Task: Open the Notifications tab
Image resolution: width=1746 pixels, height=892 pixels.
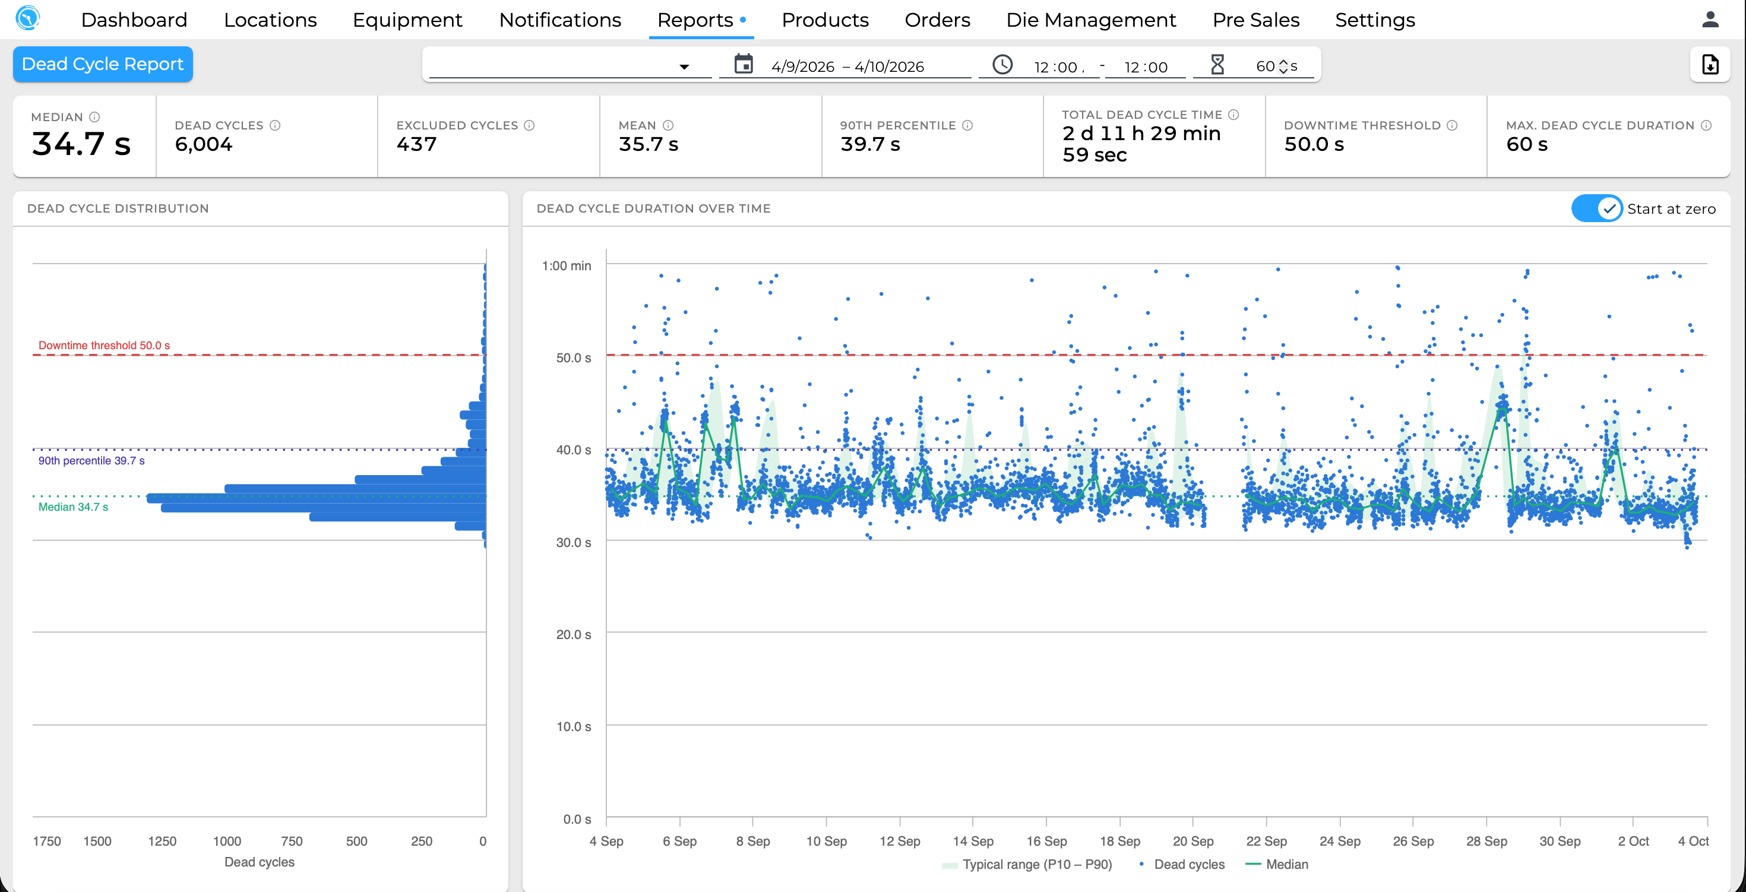Action: pos(560,20)
